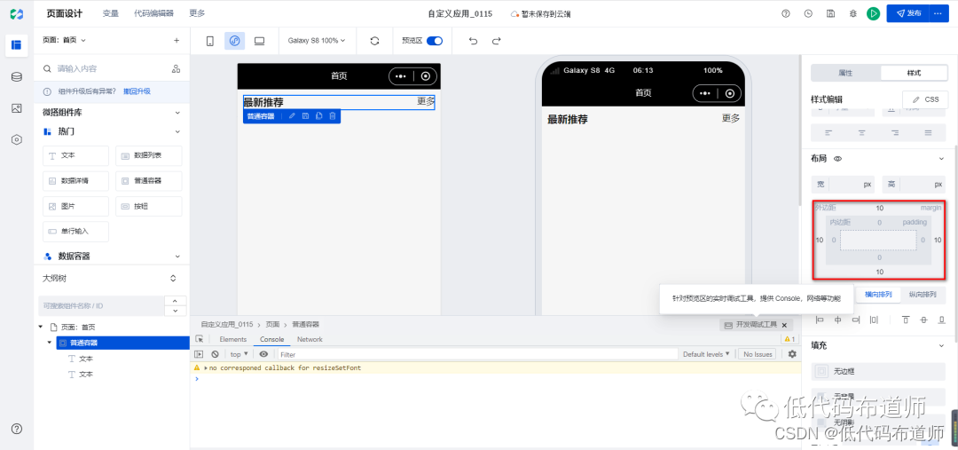958x450 pixels.
Task: Open the 代码编辑器 menu
Action: click(x=153, y=13)
